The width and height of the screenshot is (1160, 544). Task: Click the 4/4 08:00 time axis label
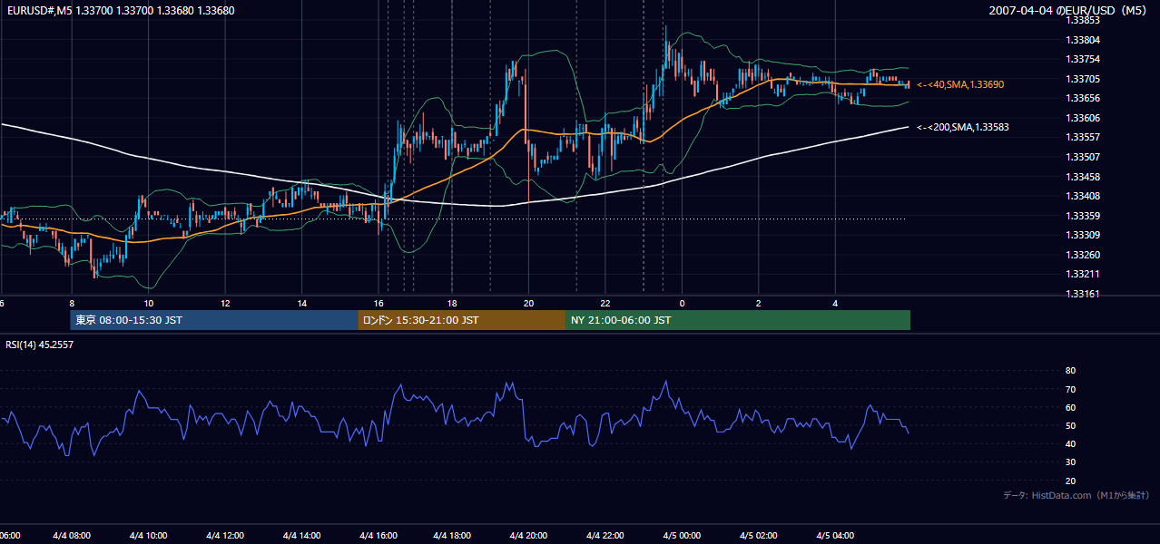pos(72,536)
